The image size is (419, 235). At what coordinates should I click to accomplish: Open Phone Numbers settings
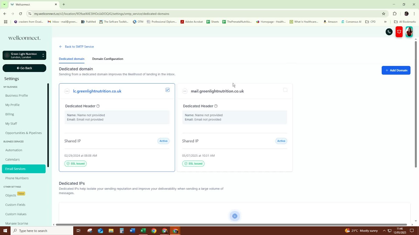coord(17,178)
